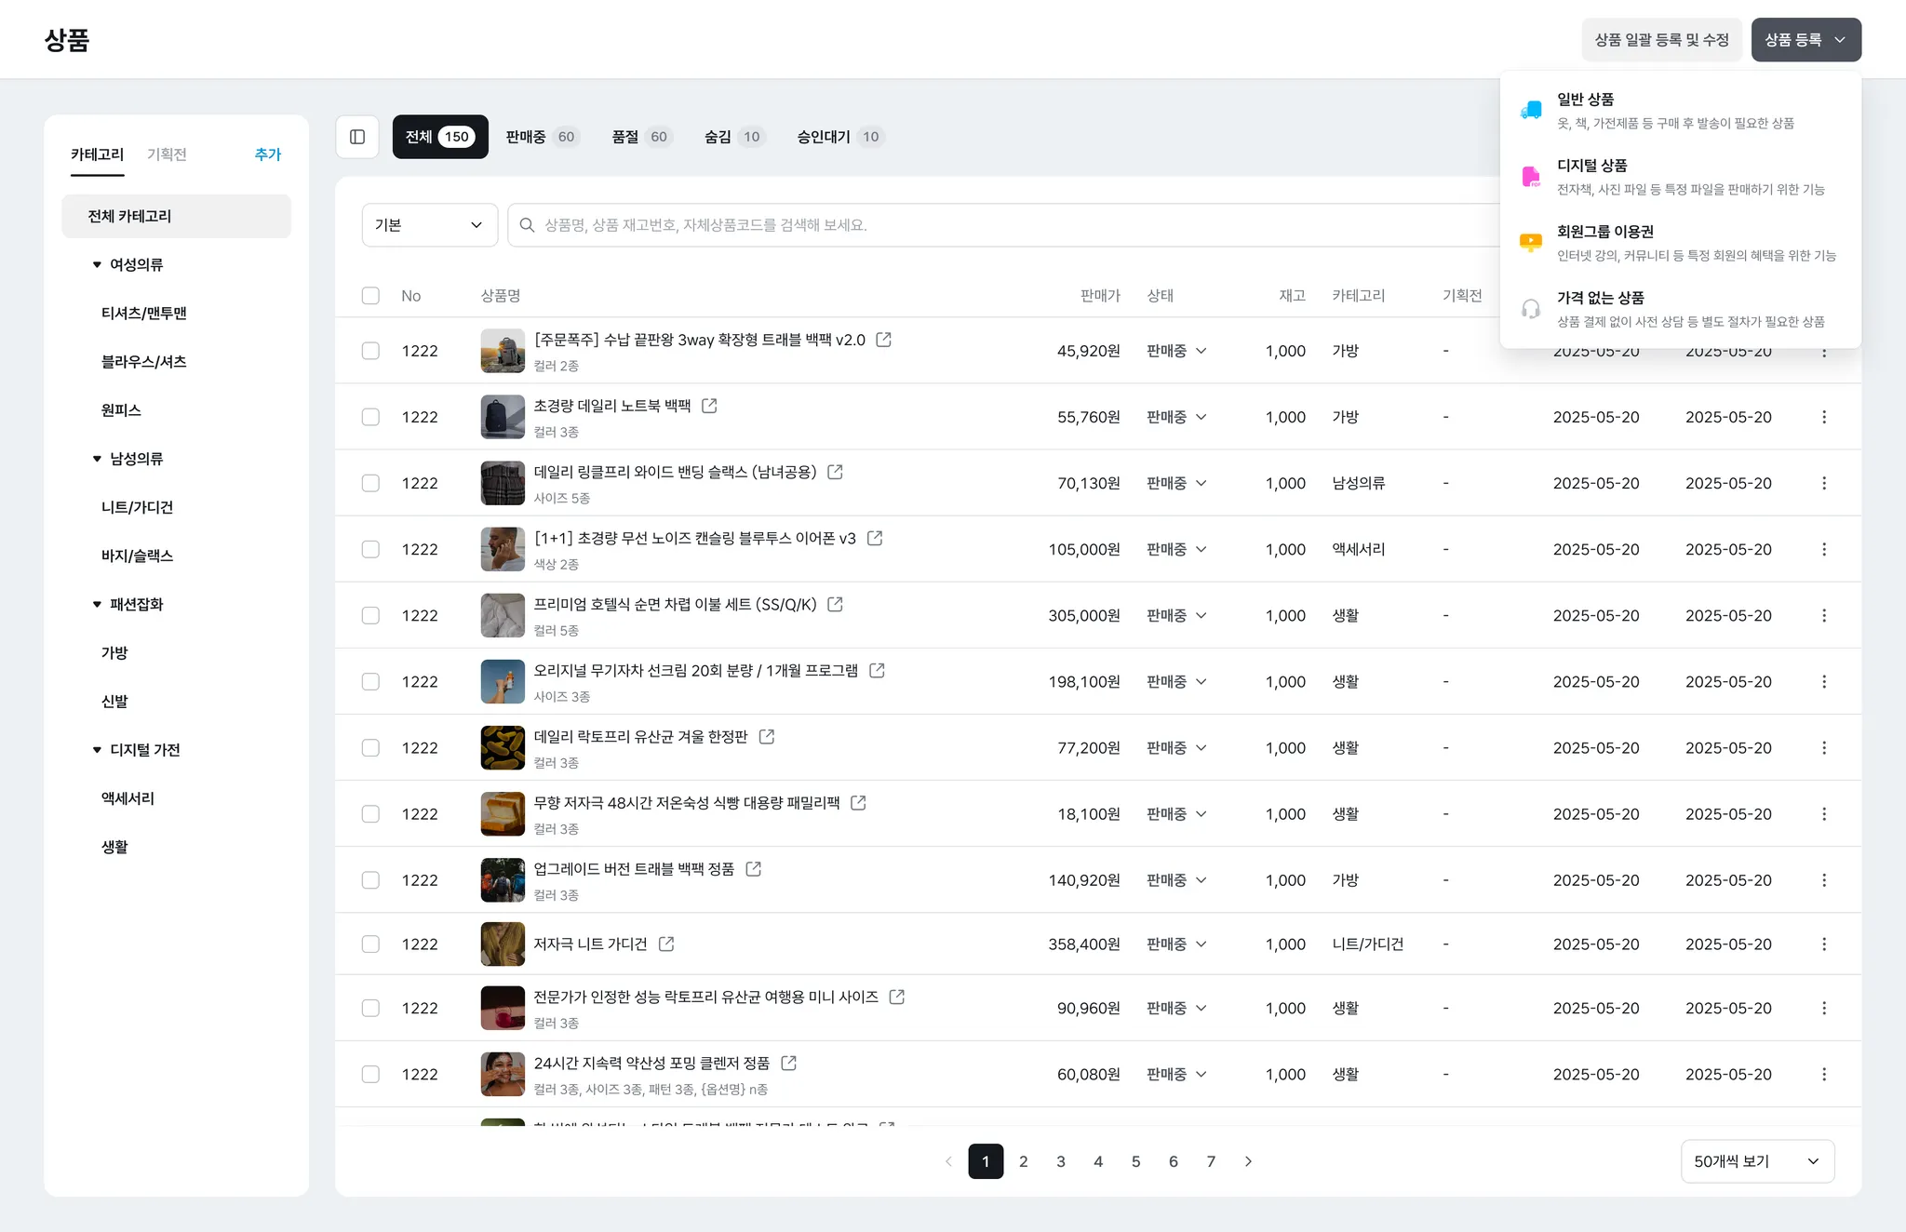Select checkbox for 업그레이드 버전 트래블 백팩 정품
Image resolution: width=1906 pixels, height=1232 pixels.
pyautogui.click(x=370, y=880)
